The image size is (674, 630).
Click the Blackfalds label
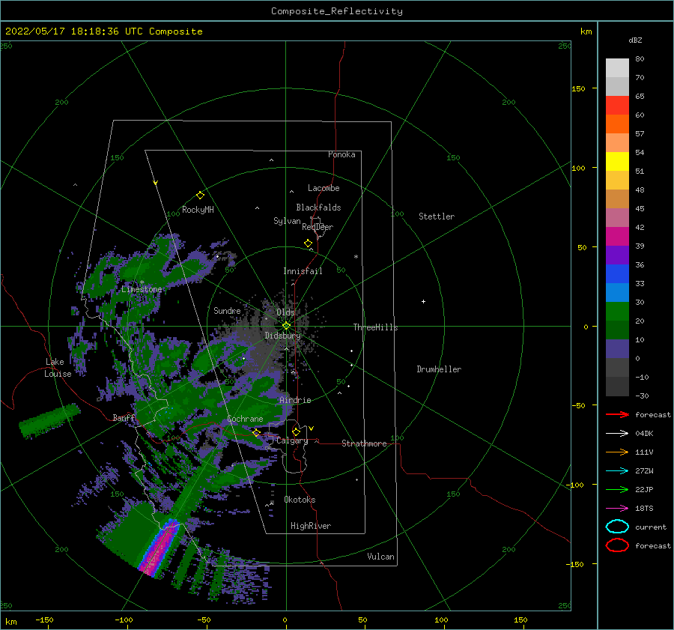click(x=318, y=208)
